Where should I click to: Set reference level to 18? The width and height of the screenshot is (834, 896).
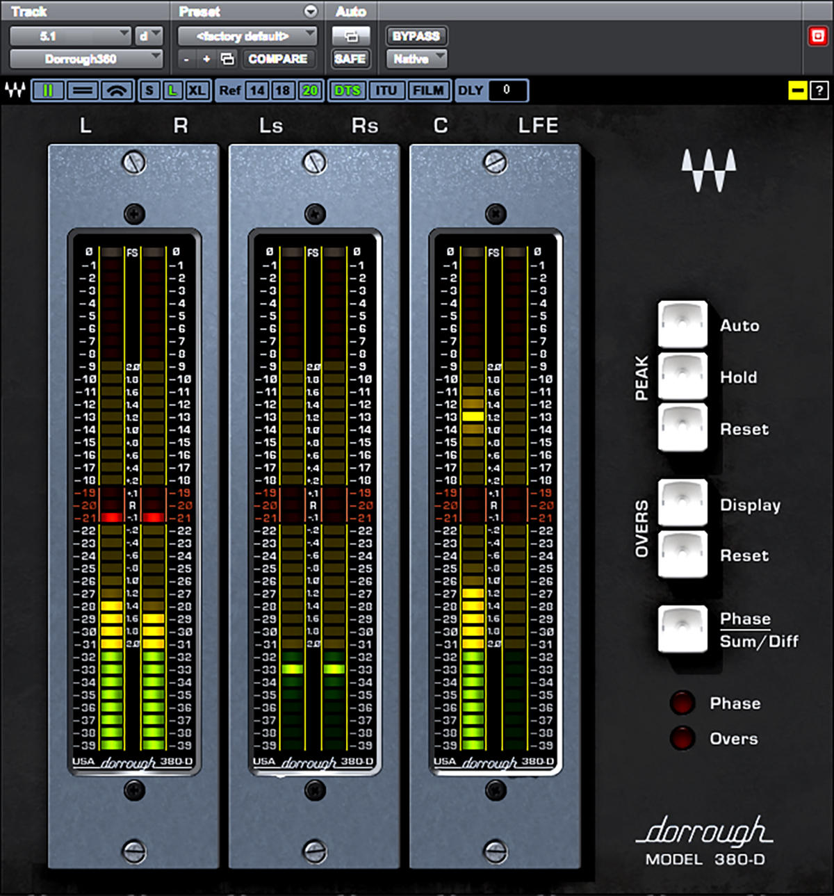pyautogui.click(x=282, y=90)
